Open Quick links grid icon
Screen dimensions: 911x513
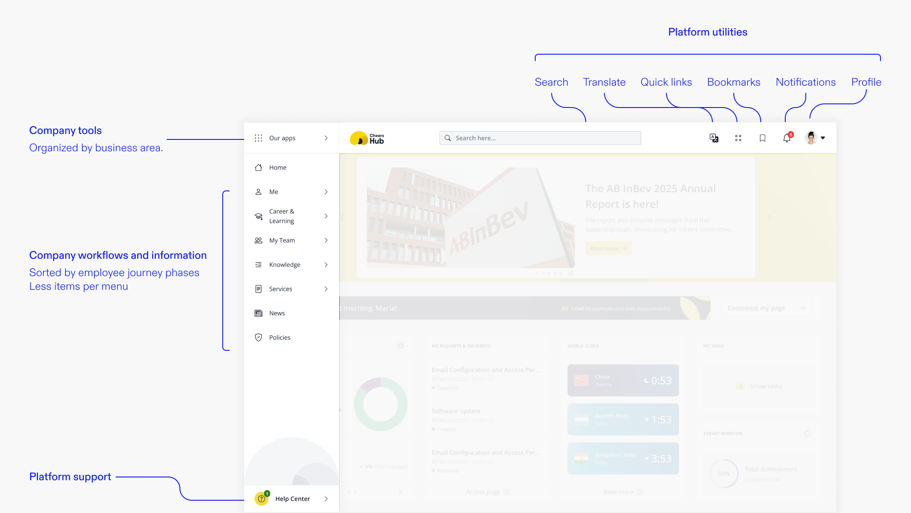pos(738,138)
